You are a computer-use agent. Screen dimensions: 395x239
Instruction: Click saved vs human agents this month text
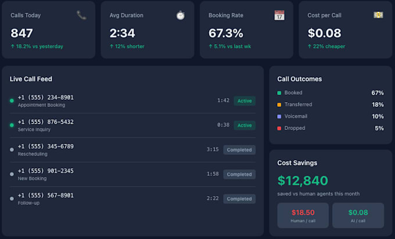coord(318,194)
